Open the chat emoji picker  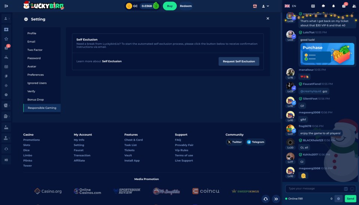[352, 189]
